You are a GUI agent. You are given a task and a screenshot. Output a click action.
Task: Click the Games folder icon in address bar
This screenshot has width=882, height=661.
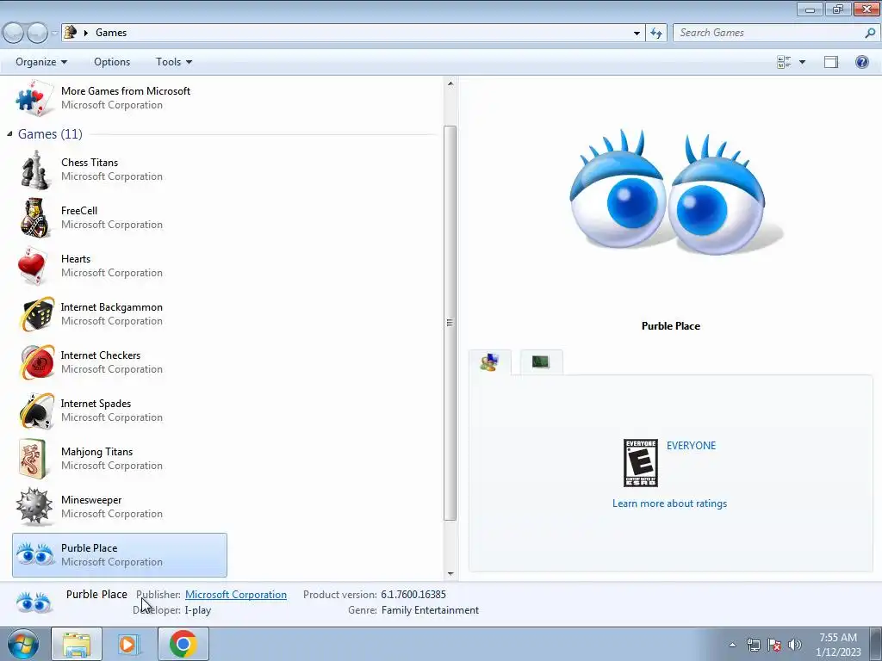click(x=71, y=32)
